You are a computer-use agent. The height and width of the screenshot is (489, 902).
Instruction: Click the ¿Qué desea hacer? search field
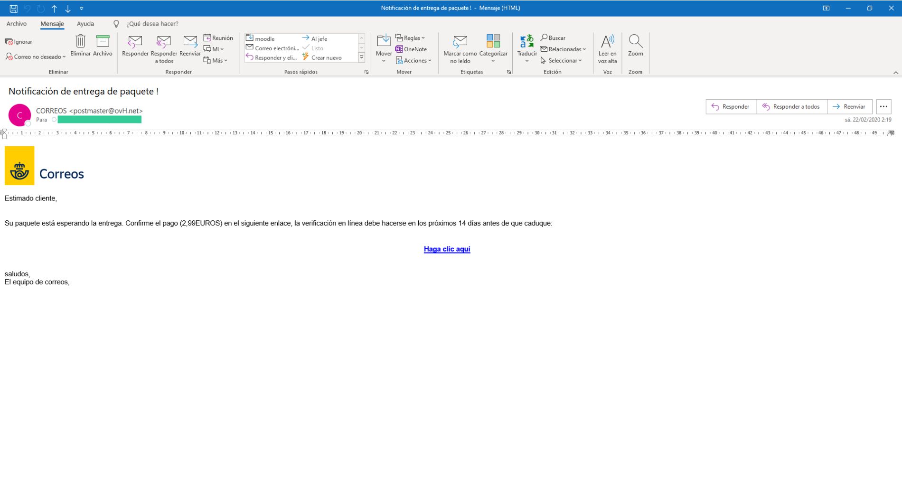pos(152,24)
